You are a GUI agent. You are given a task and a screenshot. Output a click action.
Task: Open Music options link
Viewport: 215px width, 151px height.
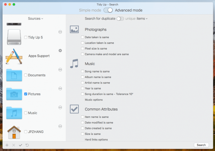(94, 100)
